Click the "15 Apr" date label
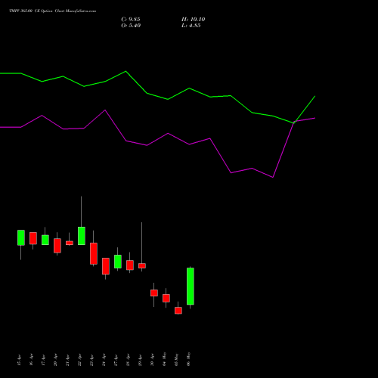This screenshot has height=378, width=378. tap(19, 360)
